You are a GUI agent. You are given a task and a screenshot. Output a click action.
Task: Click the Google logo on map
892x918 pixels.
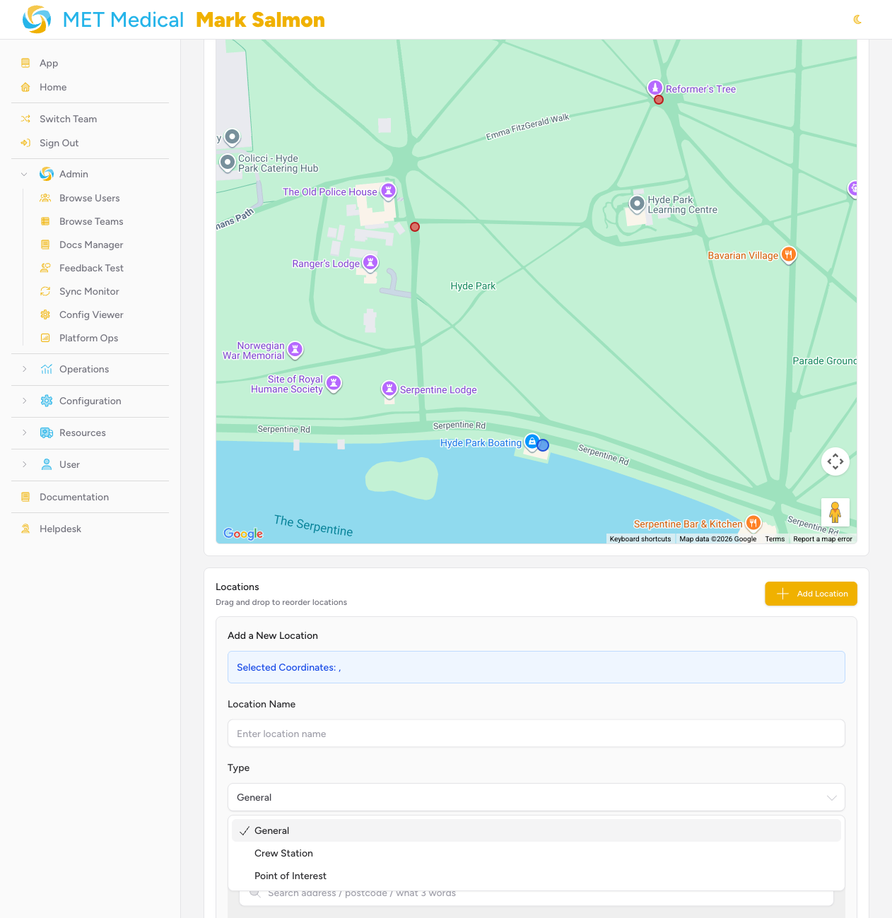pyautogui.click(x=243, y=534)
